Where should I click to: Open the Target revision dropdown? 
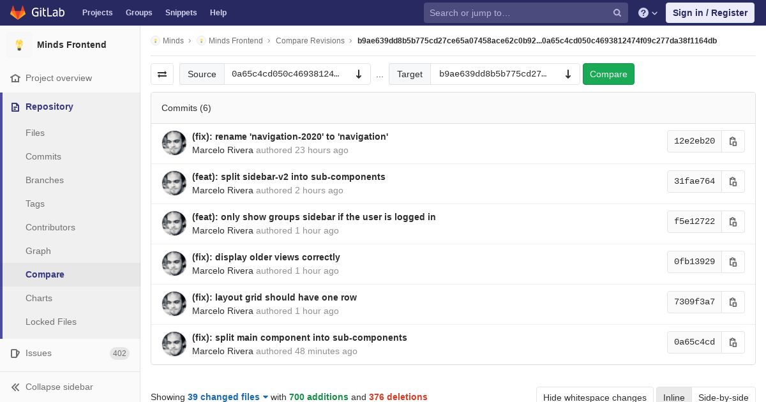(x=505, y=74)
